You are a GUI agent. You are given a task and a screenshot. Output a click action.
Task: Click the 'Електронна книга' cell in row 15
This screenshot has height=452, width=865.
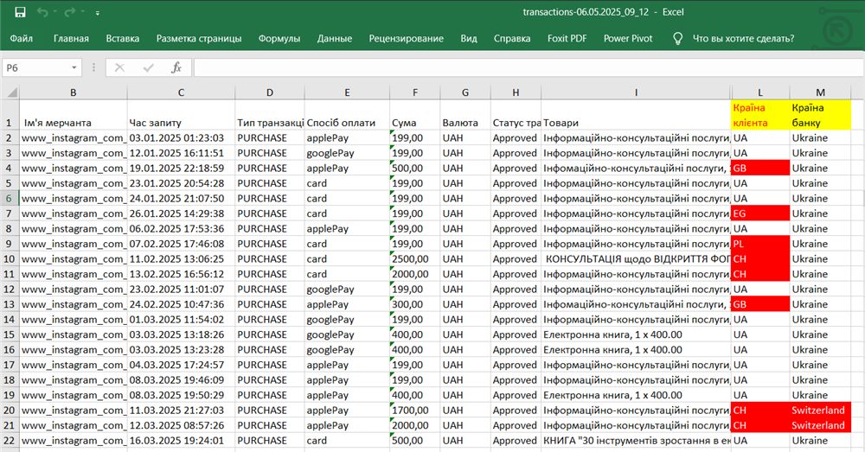click(x=636, y=334)
